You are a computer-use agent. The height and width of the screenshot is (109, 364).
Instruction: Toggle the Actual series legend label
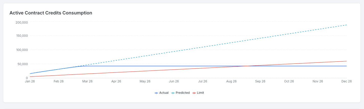tap(164, 93)
